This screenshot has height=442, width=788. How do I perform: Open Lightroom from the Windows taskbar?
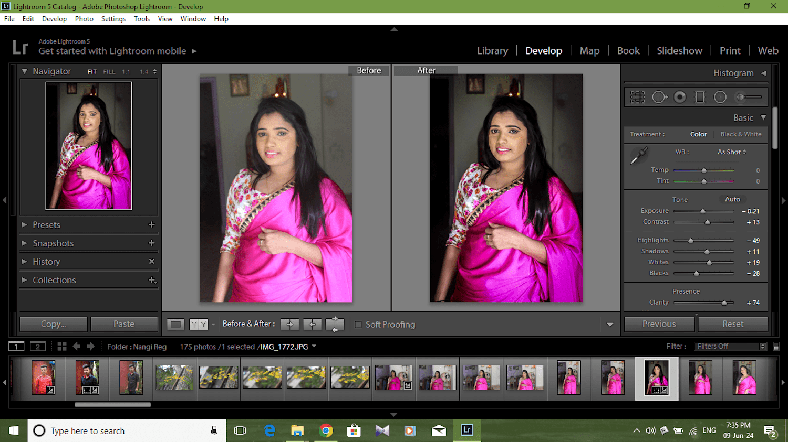467,430
